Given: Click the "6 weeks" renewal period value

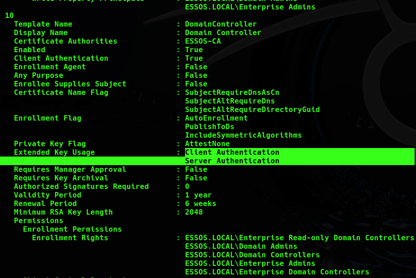Looking at the screenshot, I should (200, 204).
